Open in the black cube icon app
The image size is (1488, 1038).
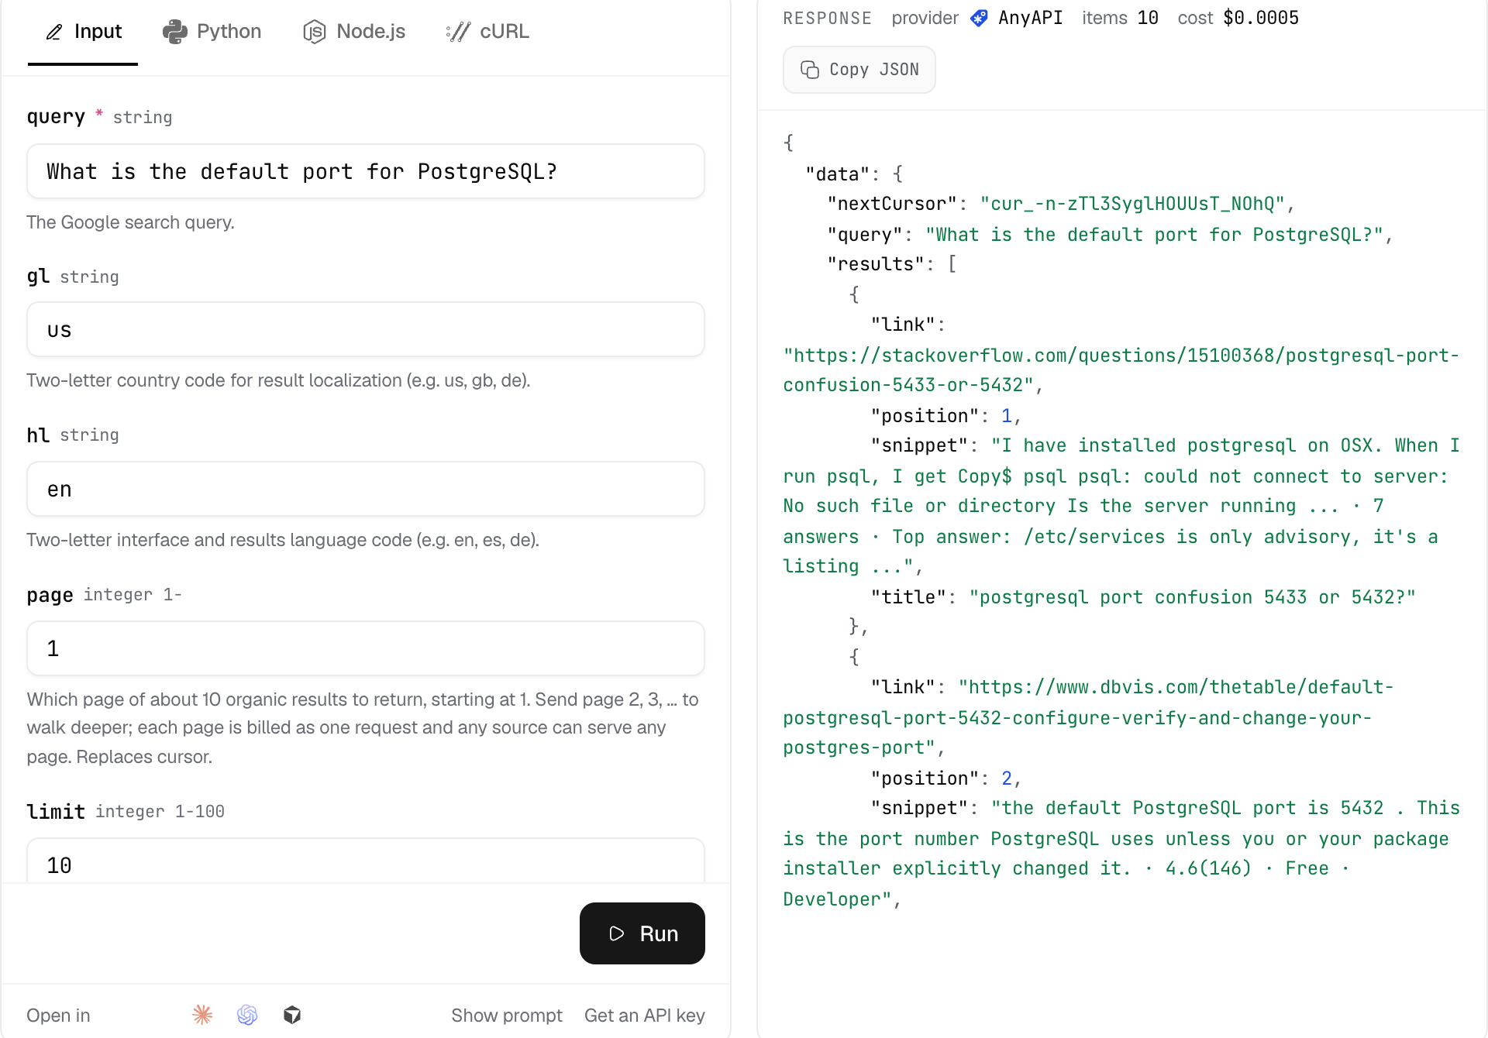tap(292, 1015)
